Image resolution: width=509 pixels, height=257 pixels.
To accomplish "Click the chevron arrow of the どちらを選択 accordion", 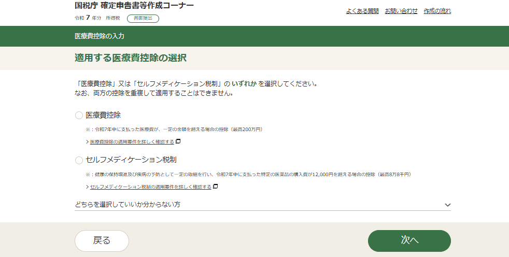I will coord(448,205).
